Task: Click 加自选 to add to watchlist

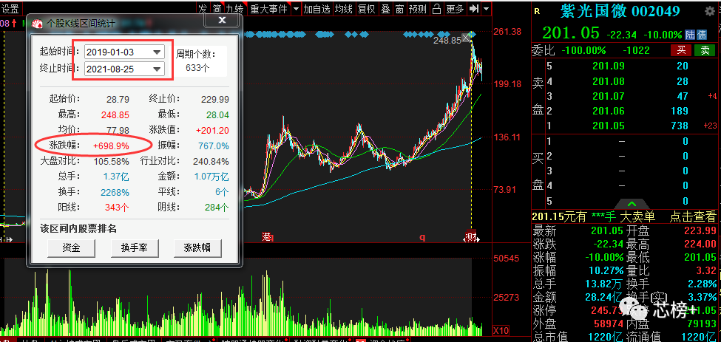Action: (x=317, y=8)
